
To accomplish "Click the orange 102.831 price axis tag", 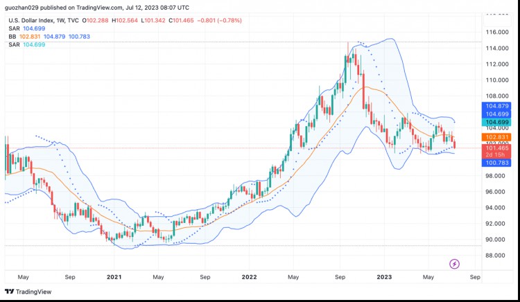I will pos(496,138).
